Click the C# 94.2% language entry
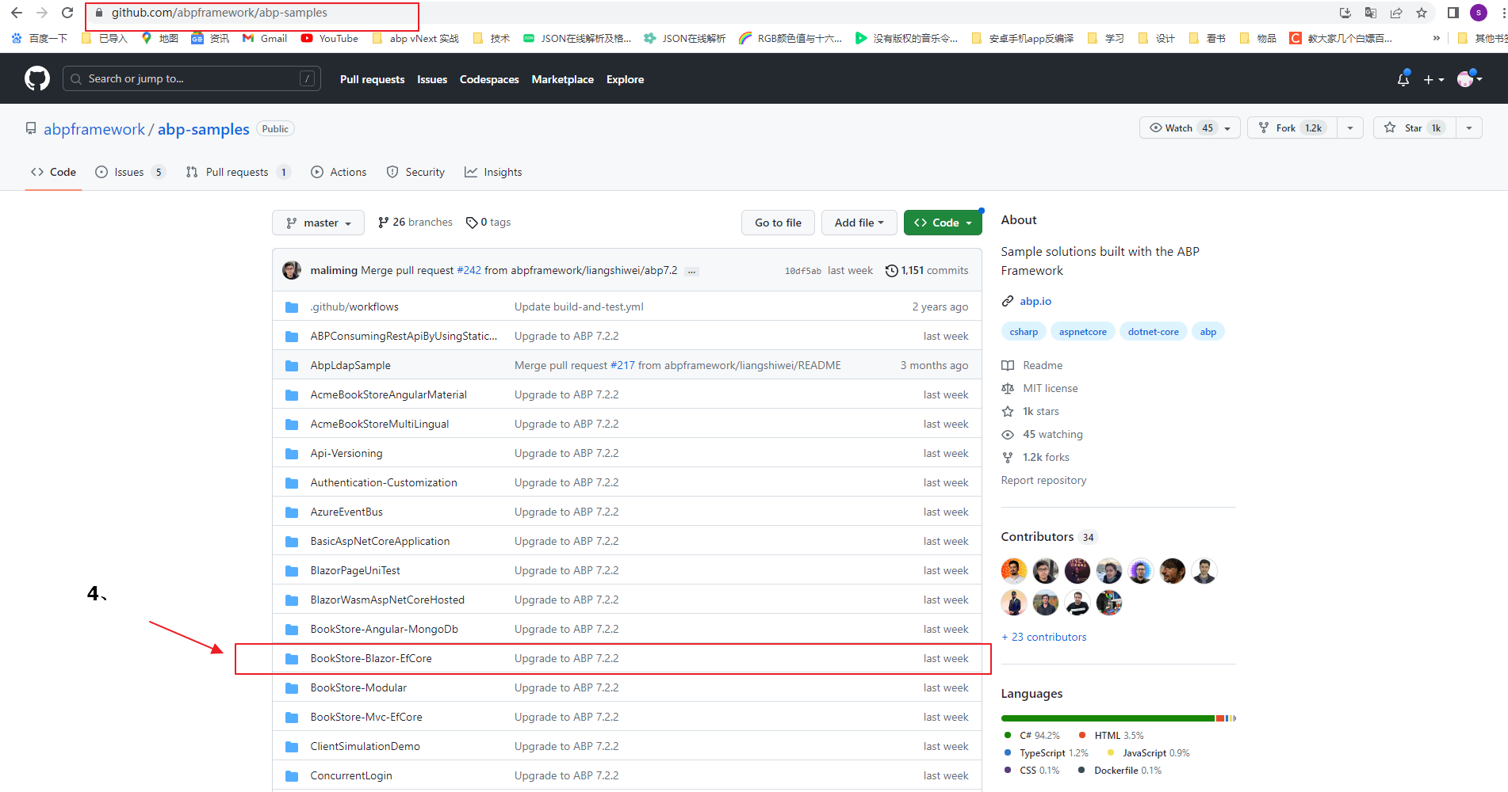The height and width of the screenshot is (792, 1508). 1031,736
